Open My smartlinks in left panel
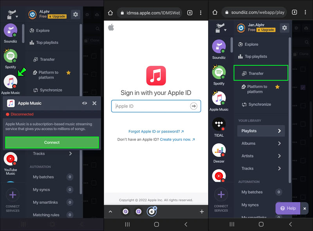This screenshot has height=231, width=313. click(52, 202)
